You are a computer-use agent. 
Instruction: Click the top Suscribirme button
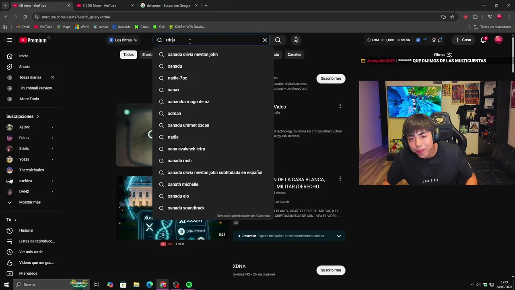pos(331,79)
